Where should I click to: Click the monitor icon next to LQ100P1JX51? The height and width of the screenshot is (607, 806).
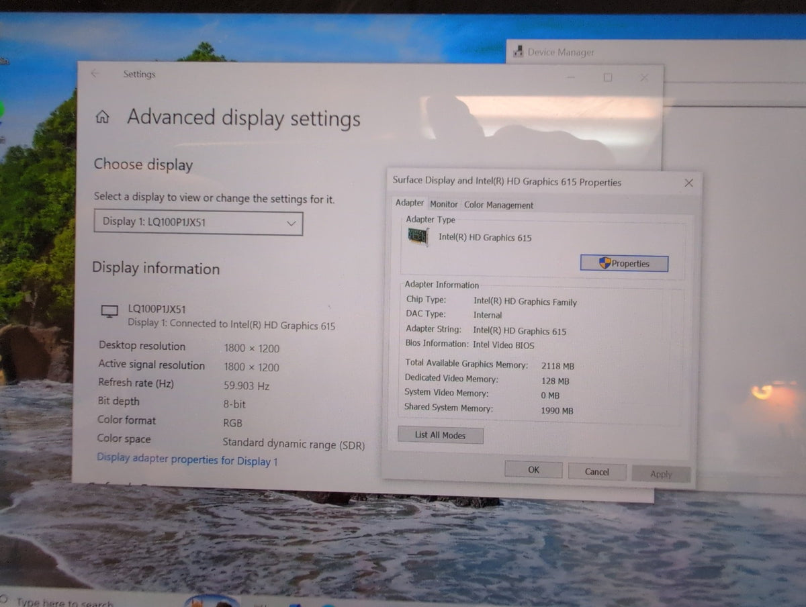[x=109, y=311]
